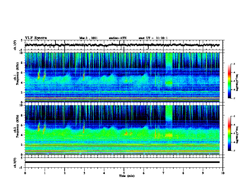Click the "station=ATH" header label
Image resolution: width=251 pixels, height=194 pixels.
pyautogui.click(x=118, y=38)
